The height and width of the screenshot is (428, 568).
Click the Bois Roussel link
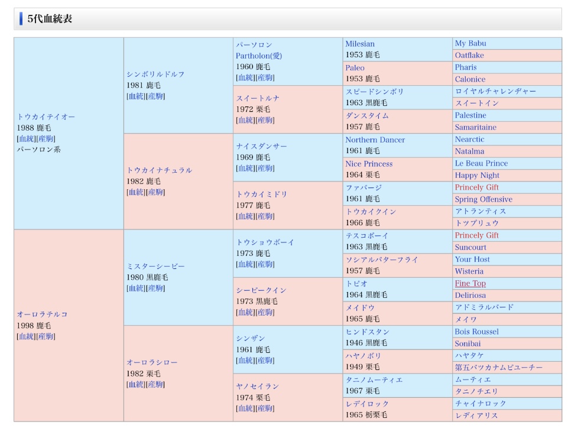coord(476,332)
